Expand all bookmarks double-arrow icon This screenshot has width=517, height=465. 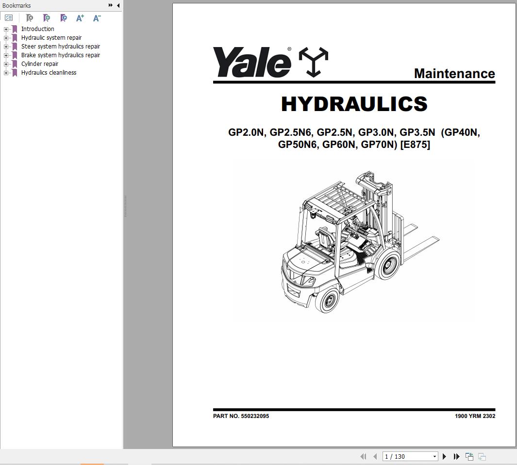tap(111, 5)
